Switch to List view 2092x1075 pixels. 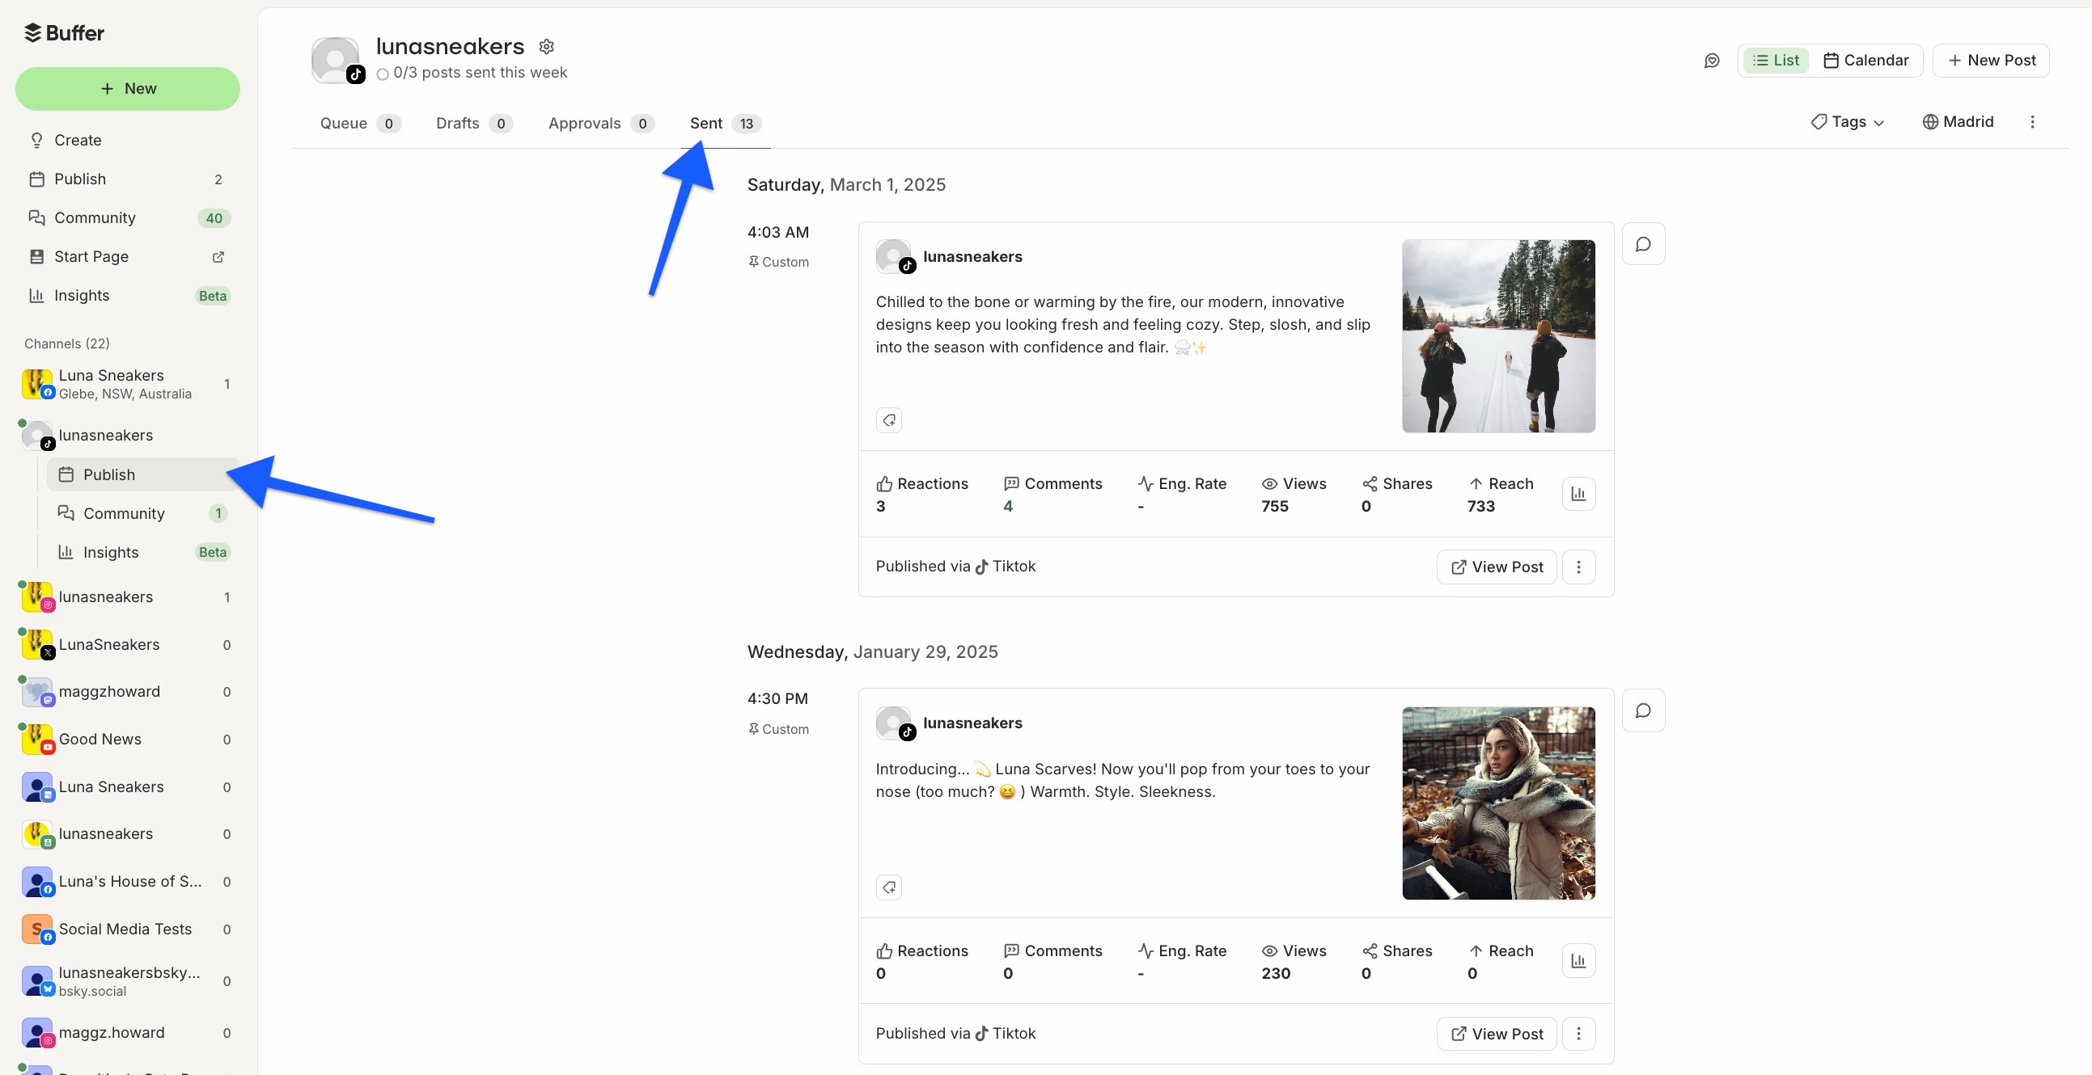1775,61
